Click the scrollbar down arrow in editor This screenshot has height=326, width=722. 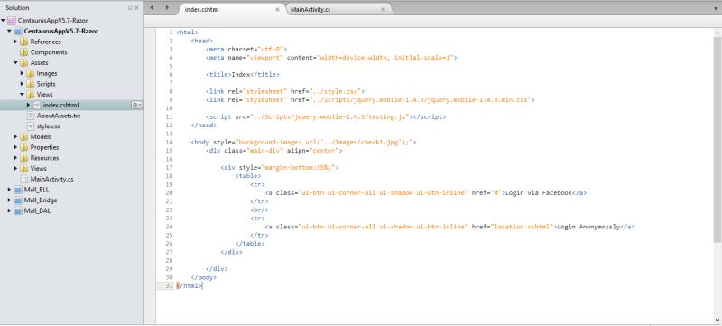[x=717, y=320]
